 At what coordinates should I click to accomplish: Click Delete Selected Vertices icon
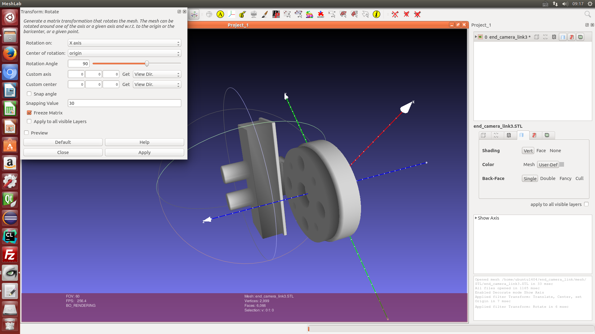pyautogui.click(x=395, y=14)
